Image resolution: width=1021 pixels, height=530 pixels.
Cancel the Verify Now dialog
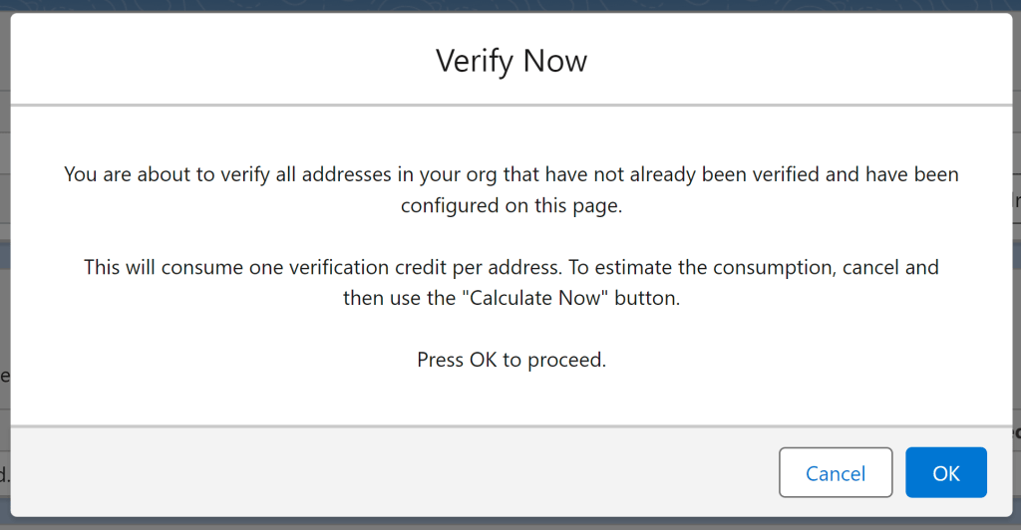(x=835, y=473)
